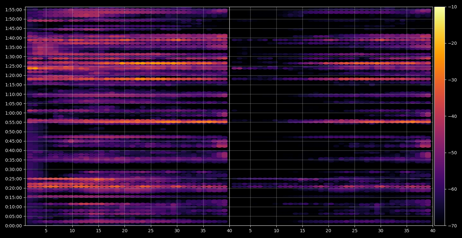Screen dimensions: 462x238
Task: Click the 0:25:00 y-axis tick label
Action: click(14, 178)
